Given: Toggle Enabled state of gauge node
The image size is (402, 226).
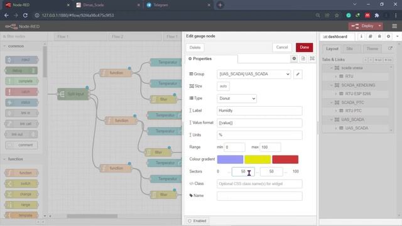Looking at the screenshot, I should [x=197, y=220].
